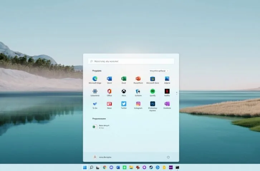Open the To Do app
This screenshot has width=260, height=171.
(x=95, y=105)
